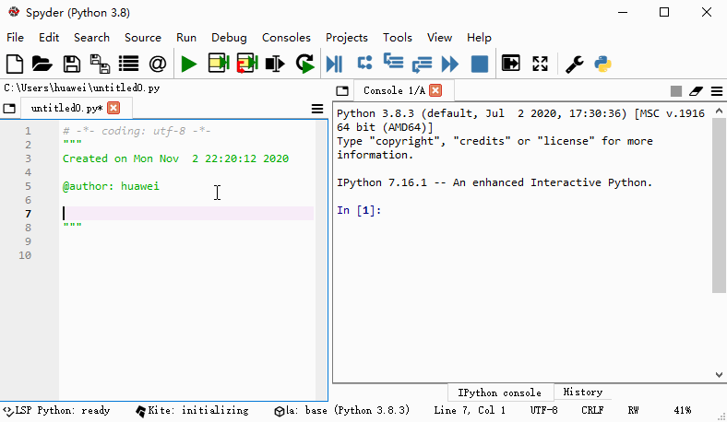Maximize current pane icon
This screenshot has width=727, height=422.
coord(511,64)
